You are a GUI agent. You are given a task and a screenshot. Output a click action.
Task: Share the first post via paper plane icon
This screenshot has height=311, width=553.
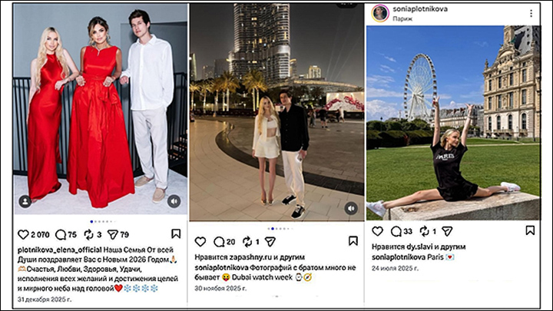[112, 234]
